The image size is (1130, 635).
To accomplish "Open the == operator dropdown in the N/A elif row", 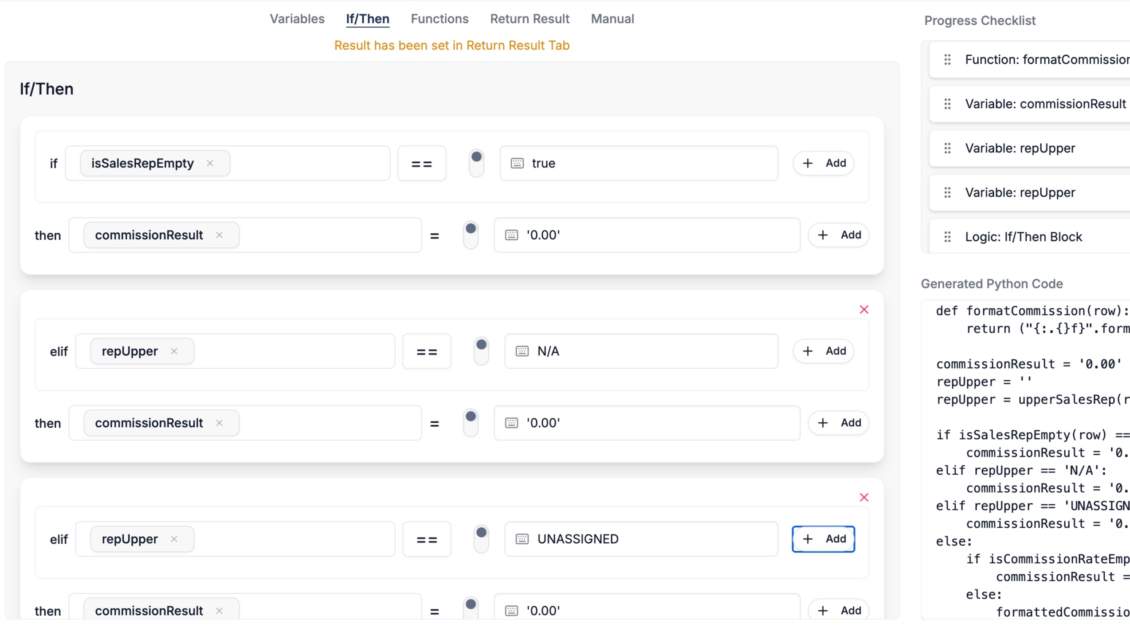I will (426, 351).
